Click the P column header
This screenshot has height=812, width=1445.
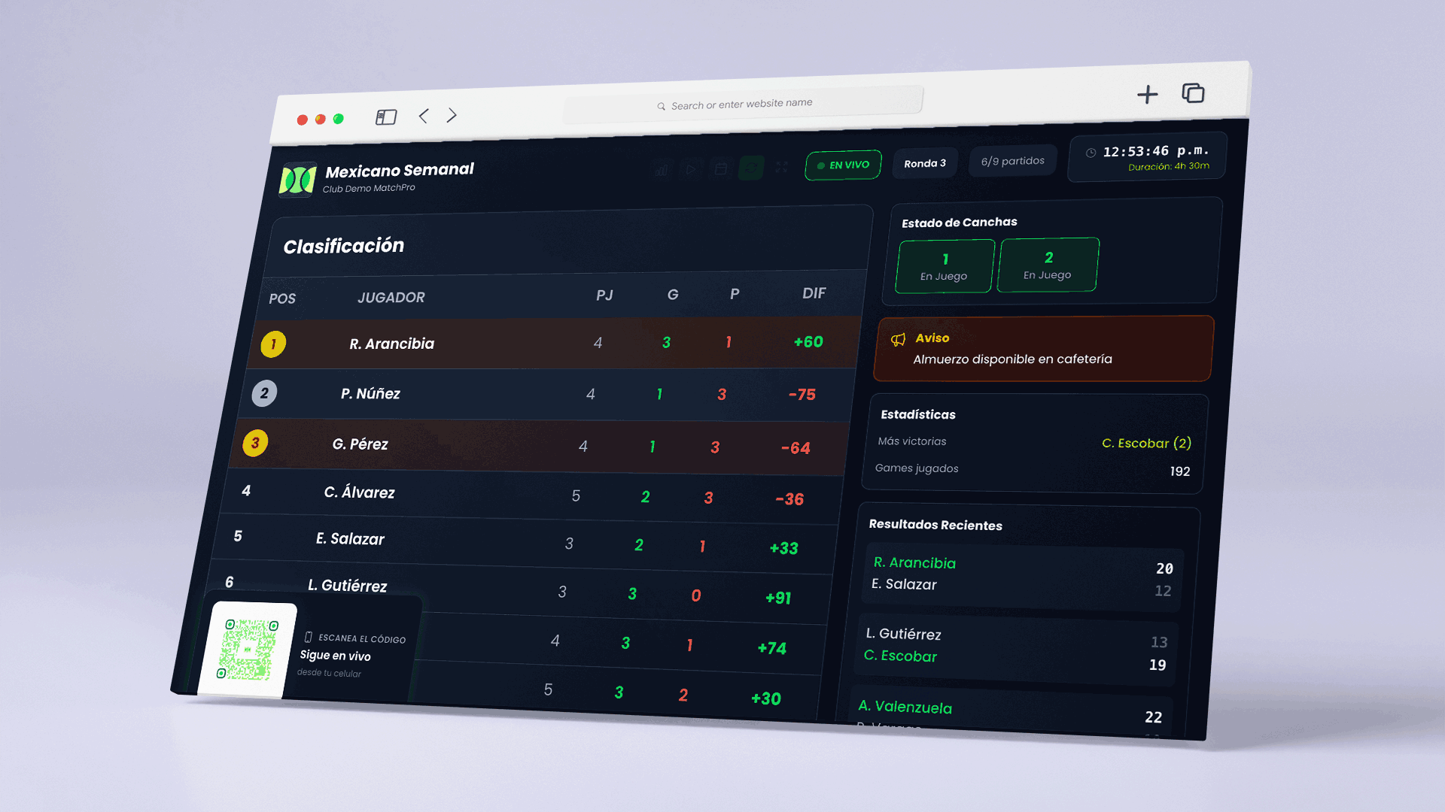[x=735, y=294]
